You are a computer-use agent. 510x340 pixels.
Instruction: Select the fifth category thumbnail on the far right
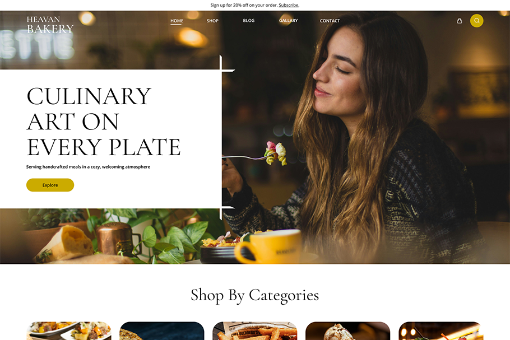pos(441,331)
